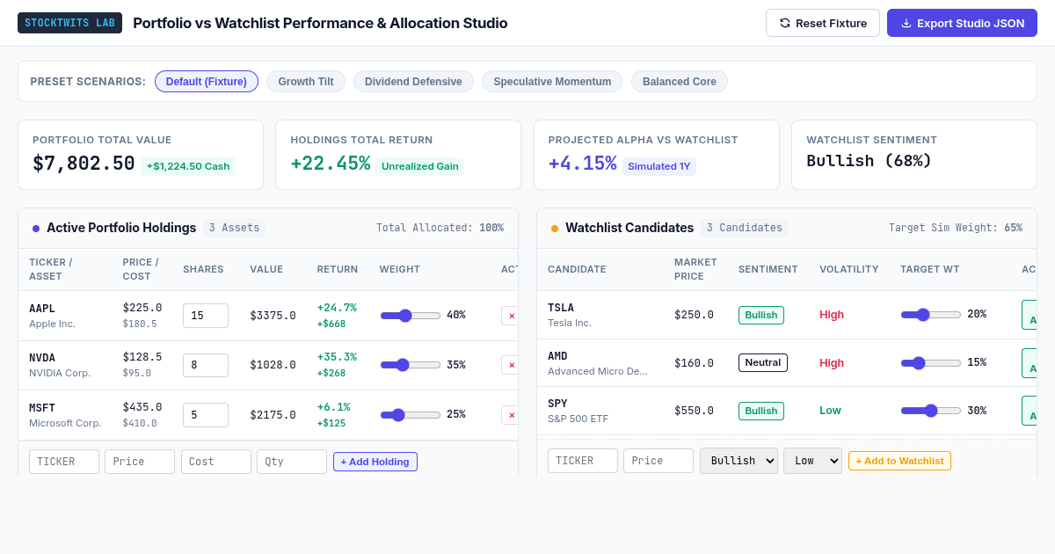Click the RETURN column header
The height and width of the screenshot is (554, 1055).
(338, 269)
